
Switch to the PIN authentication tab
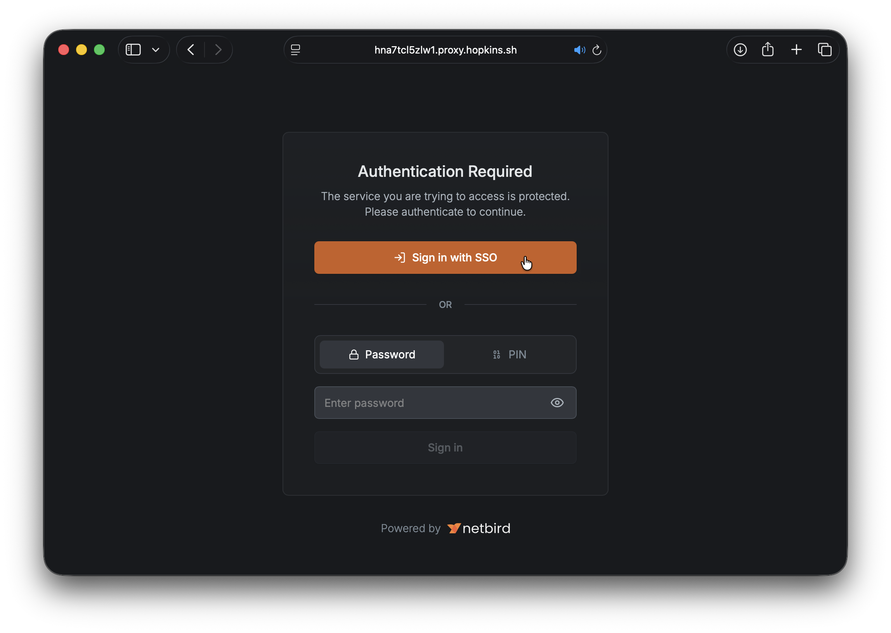[x=510, y=354]
